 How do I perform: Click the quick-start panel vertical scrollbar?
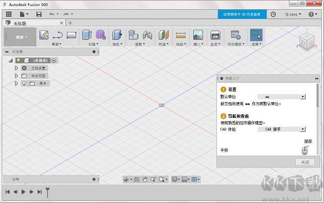click(x=318, y=95)
